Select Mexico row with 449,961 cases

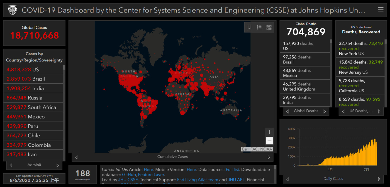coord(33,117)
